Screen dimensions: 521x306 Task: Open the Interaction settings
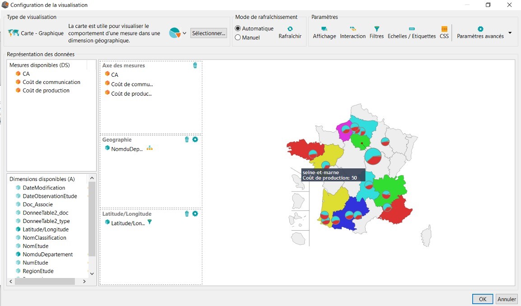tap(353, 32)
